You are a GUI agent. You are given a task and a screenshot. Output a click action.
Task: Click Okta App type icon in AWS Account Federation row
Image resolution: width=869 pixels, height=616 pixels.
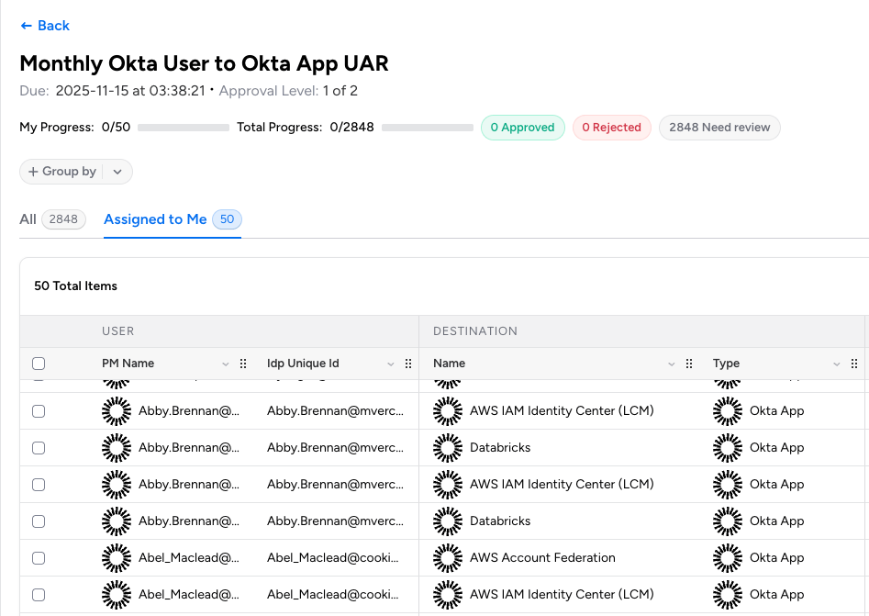[x=728, y=557]
